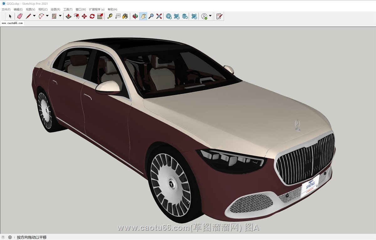This screenshot has width=376, height=240.
Task: Activate the Push/Pull tool
Action: click(x=68, y=16)
